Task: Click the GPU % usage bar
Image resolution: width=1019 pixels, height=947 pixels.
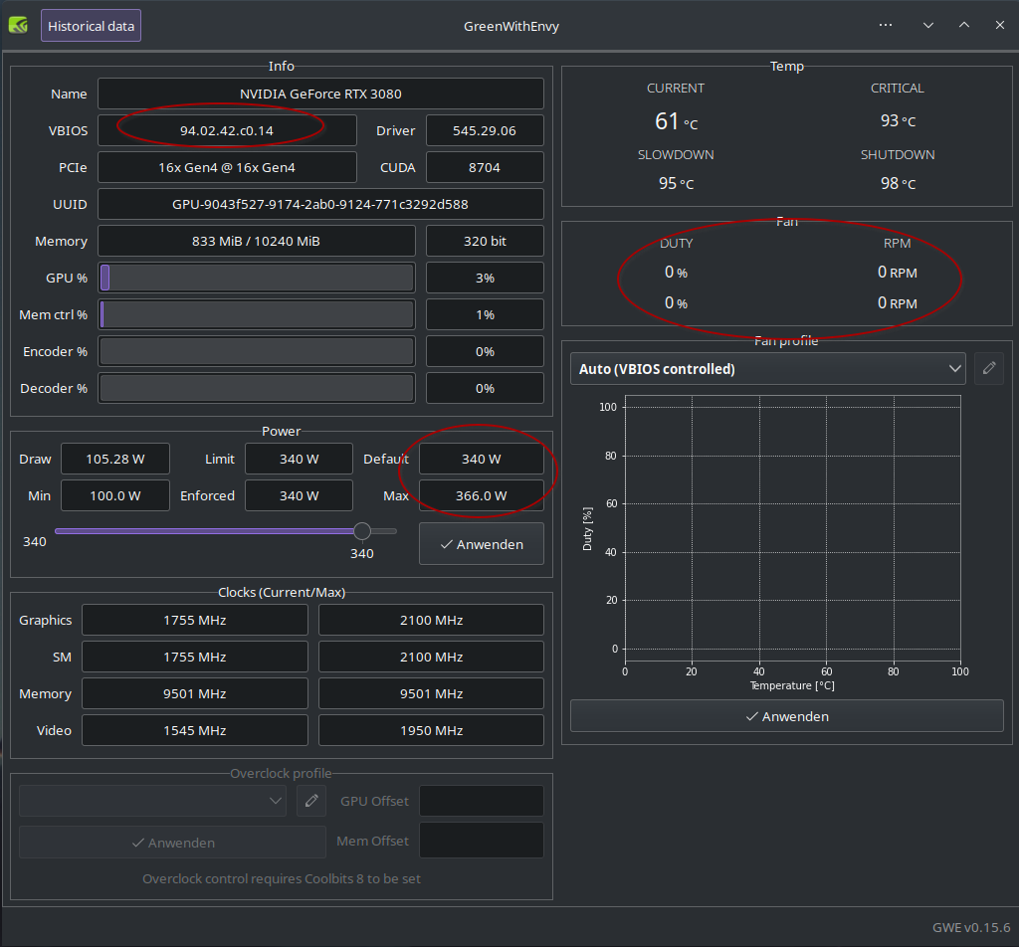Action: (x=257, y=278)
